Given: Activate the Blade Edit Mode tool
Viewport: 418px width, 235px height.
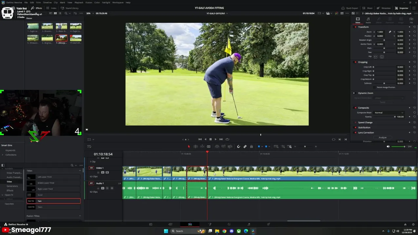Looking at the screenshot, I should coord(208,147).
